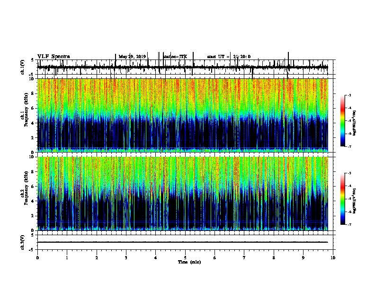Click the "VLF Spectra" plot title
Screen dimensions: 375x289
(54, 57)
